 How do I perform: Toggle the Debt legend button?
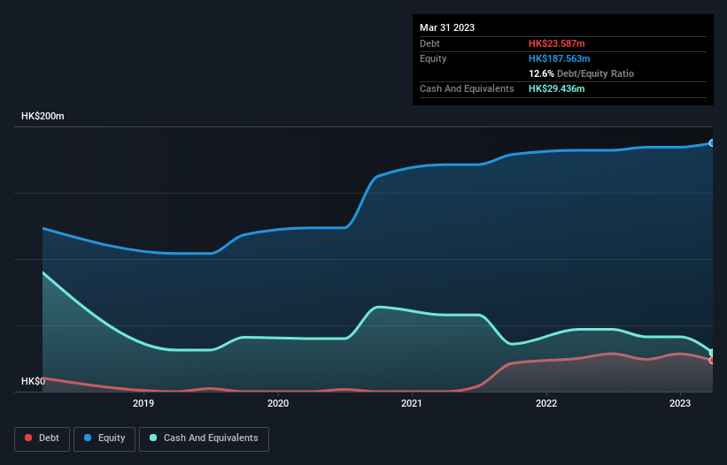[x=43, y=438]
